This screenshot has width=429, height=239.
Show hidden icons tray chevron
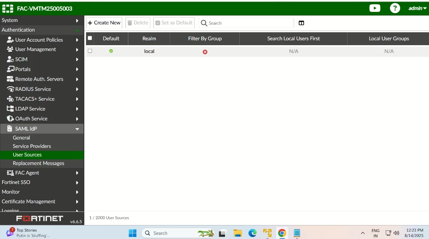pos(363,233)
